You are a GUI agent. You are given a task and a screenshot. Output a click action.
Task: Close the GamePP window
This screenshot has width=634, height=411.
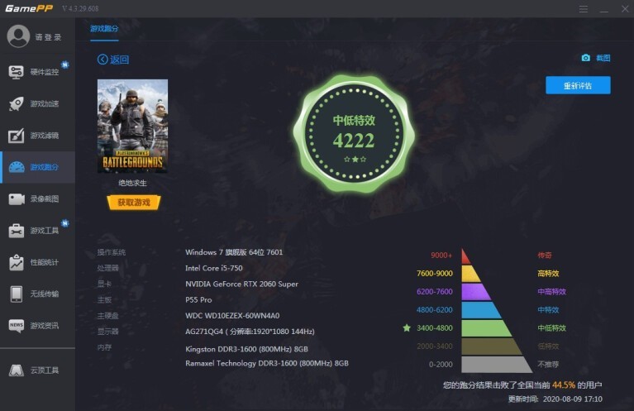coord(625,9)
